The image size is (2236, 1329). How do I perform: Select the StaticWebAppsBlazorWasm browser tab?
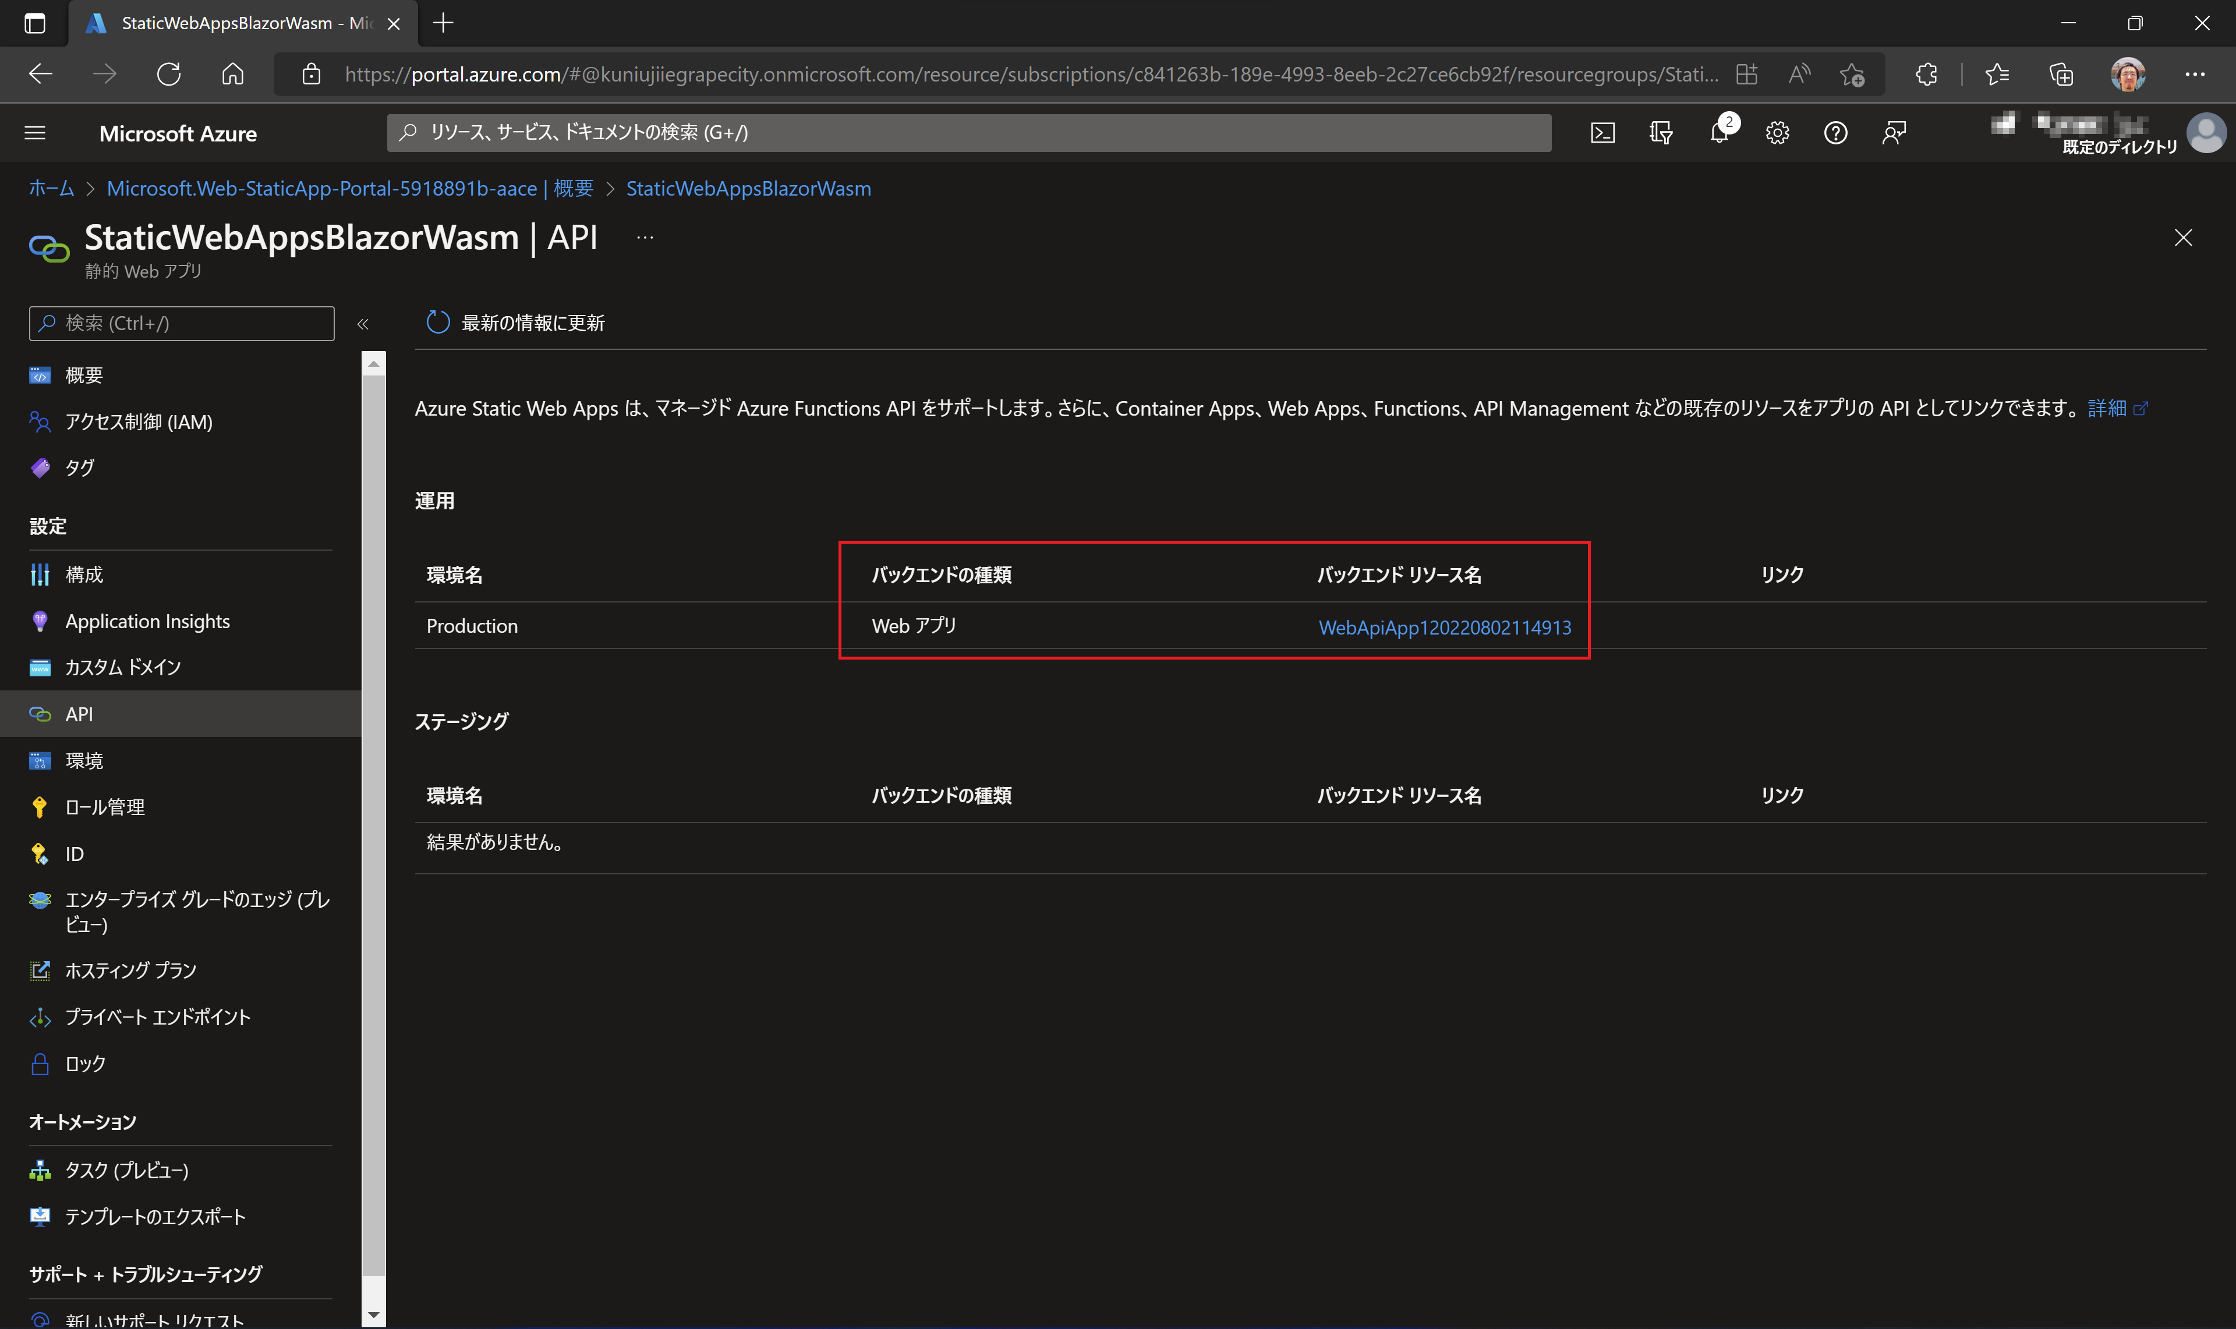243,23
